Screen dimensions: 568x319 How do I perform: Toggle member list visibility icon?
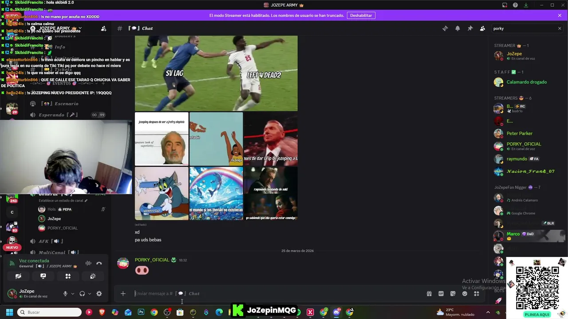click(482, 28)
